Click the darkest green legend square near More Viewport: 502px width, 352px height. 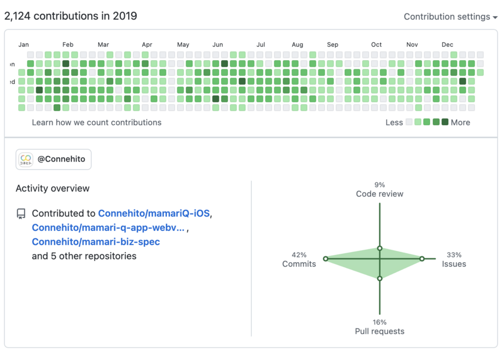click(x=445, y=123)
